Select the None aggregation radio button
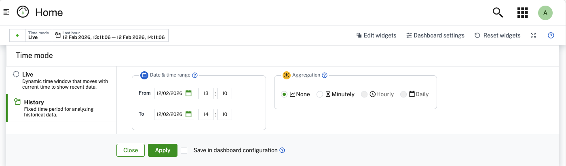This screenshot has height=166, width=566. [284, 94]
